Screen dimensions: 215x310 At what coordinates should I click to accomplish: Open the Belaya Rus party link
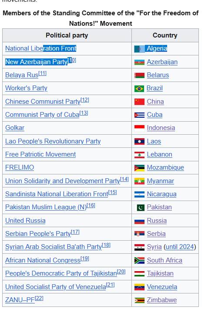click(22, 75)
